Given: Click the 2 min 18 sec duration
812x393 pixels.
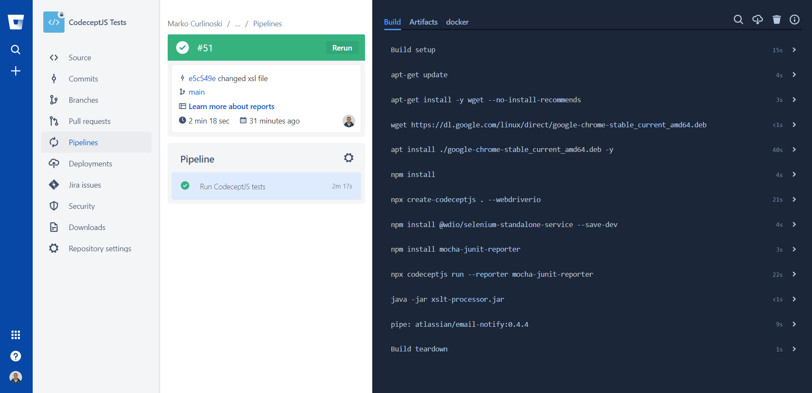Looking at the screenshot, I should coord(209,121).
